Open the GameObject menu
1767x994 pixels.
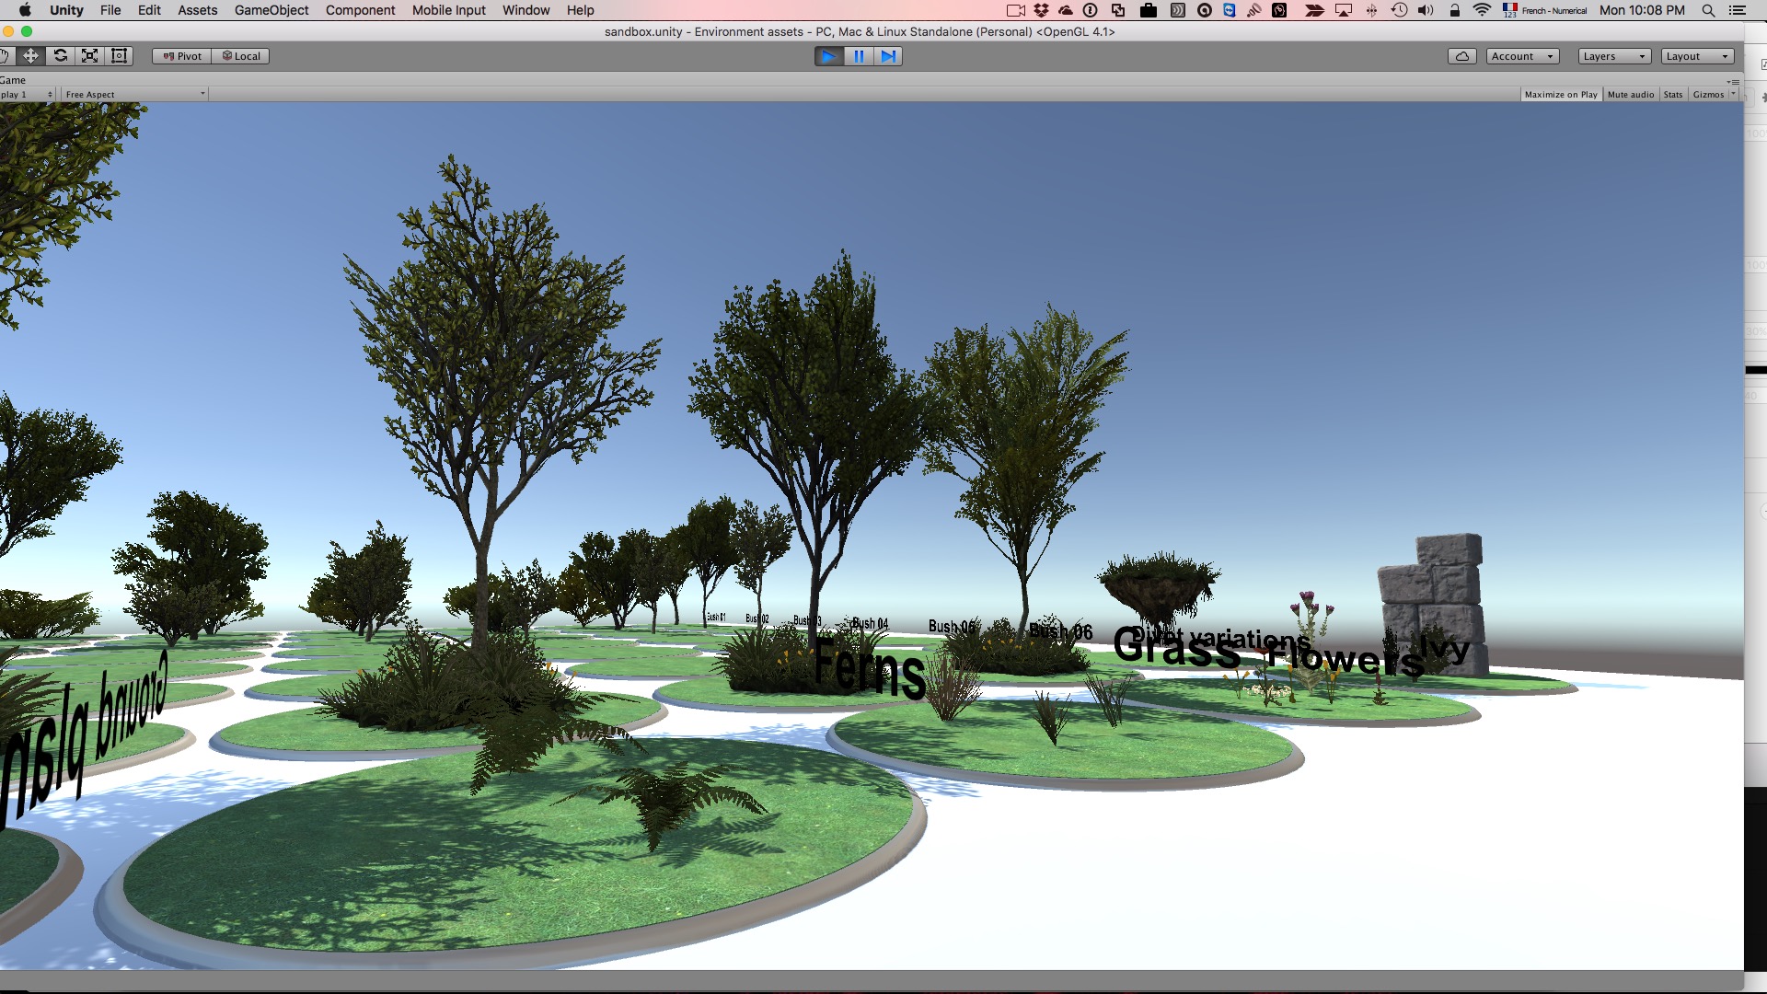[271, 10]
